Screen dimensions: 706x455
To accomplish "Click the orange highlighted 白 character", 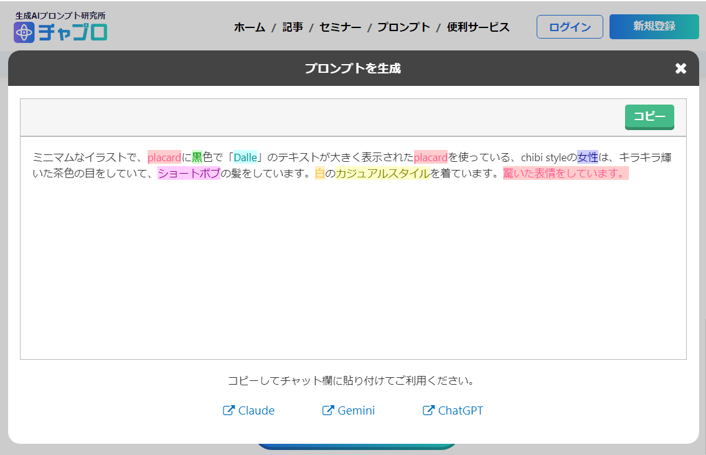I will pyautogui.click(x=319, y=173).
